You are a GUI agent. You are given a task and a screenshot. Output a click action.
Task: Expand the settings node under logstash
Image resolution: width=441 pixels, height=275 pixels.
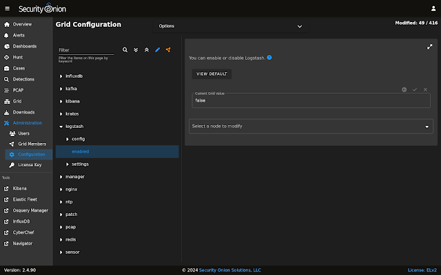tap(68, 164)
